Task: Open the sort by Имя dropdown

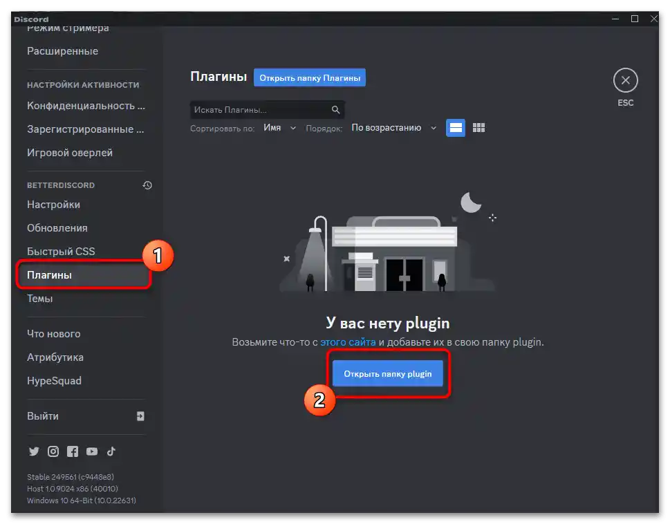Action: tap(279, 128)
